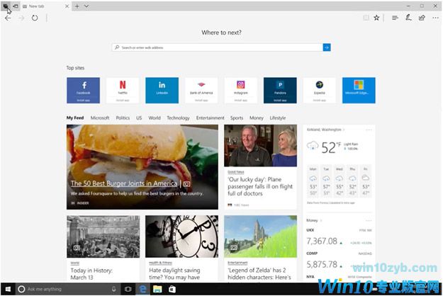This screenshot has height=296, width=443.
Task: Select Friday weather forecast
Action: pos(366,181)
